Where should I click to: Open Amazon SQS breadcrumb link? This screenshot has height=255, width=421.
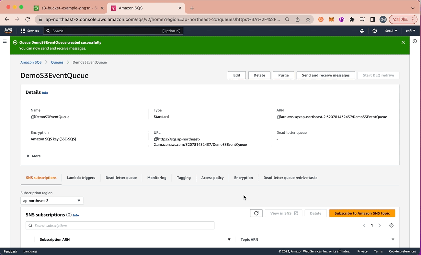(31, 62)
